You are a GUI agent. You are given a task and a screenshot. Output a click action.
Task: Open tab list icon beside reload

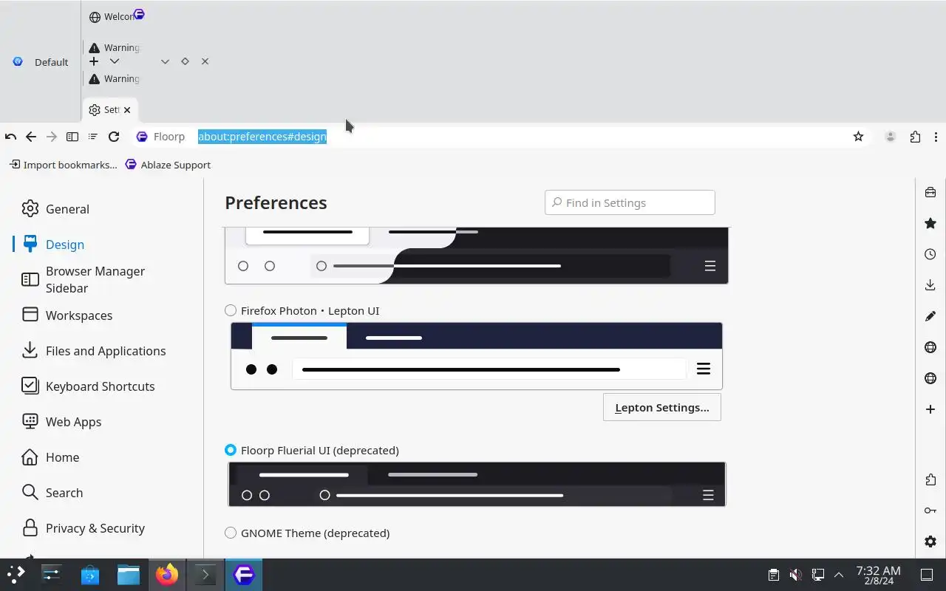93,137
